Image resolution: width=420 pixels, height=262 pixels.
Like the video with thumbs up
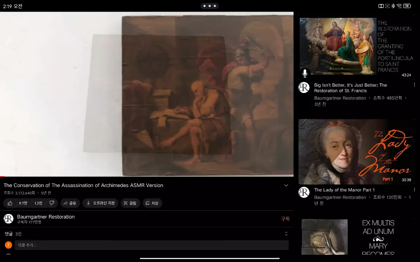coord(10,203)
